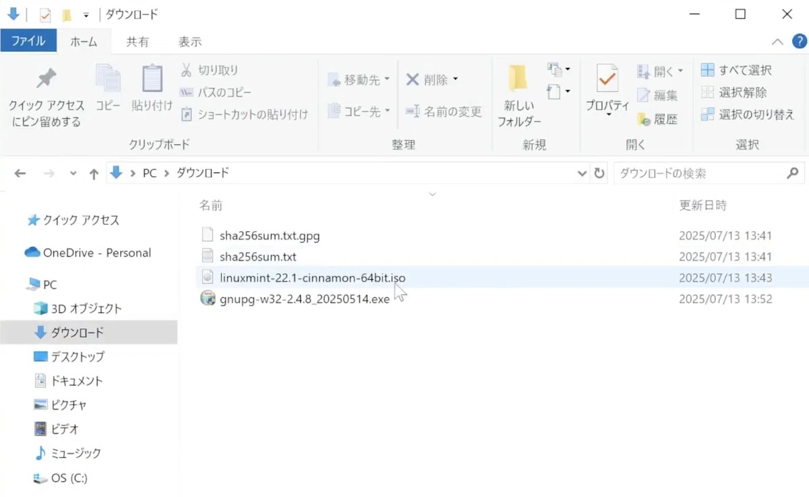Select PC in the navigation pane
809x497 pixels.
coord(42,285)
